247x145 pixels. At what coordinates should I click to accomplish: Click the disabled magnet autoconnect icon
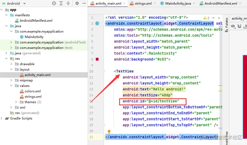pyautogui.click(x=240, y=26)
